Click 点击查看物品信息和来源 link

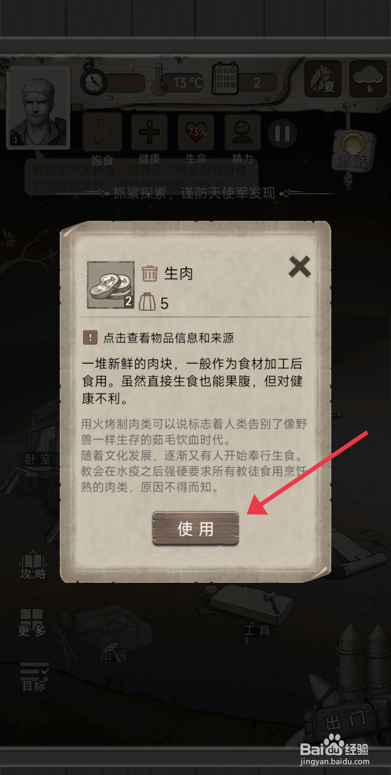click(x=169, y=338)
